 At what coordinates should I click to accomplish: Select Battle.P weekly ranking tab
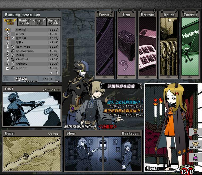pyautogui.click(x=25, y=22)
